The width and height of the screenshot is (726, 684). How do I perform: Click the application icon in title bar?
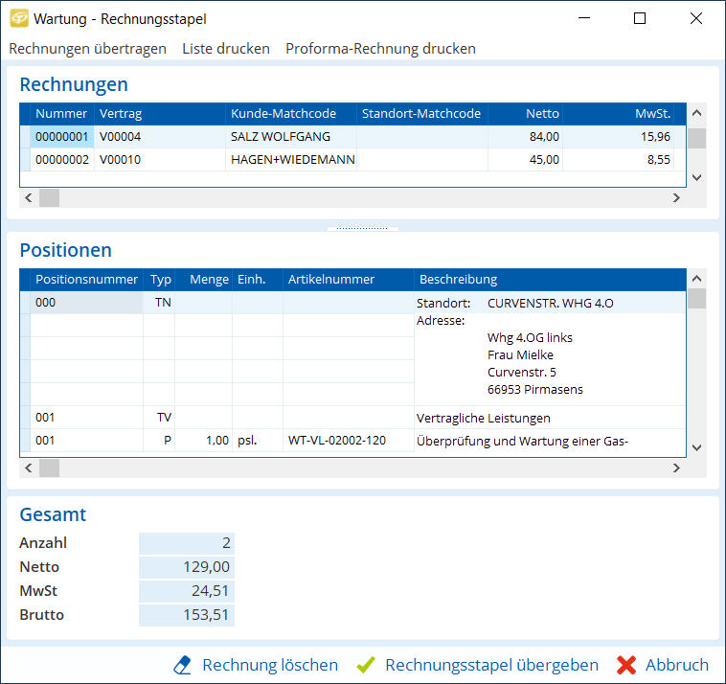pos(18,18)
